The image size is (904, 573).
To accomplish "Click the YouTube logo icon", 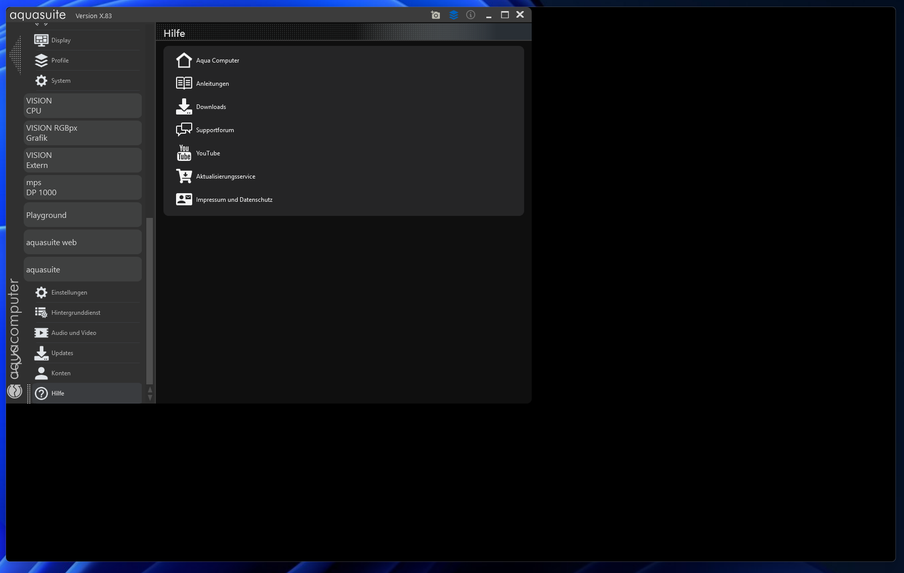I will 184,153.
